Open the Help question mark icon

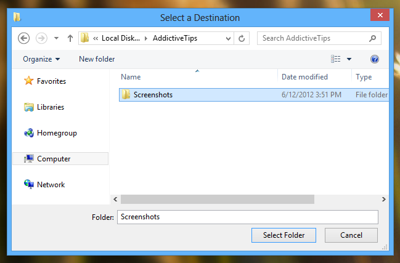pos(374,59)
